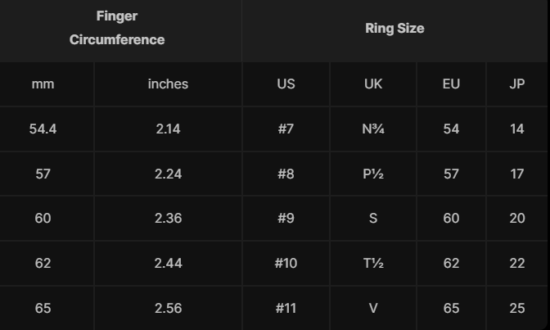550x330 pixels.
Task: Select the 54.4 mm cell
Action: coord(43,129)
